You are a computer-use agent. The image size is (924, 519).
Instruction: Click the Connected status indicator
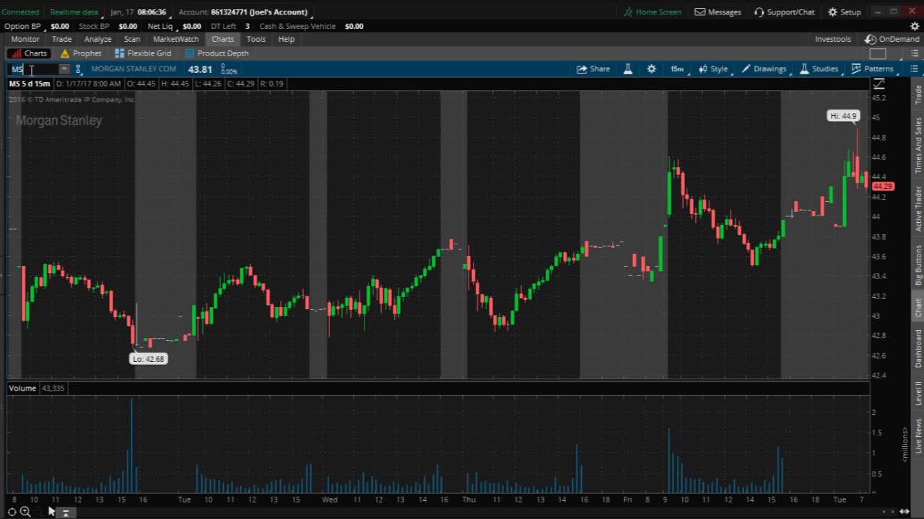20,12
